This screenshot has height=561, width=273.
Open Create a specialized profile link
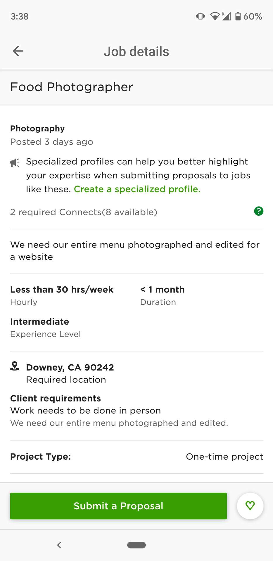point(137,189)
